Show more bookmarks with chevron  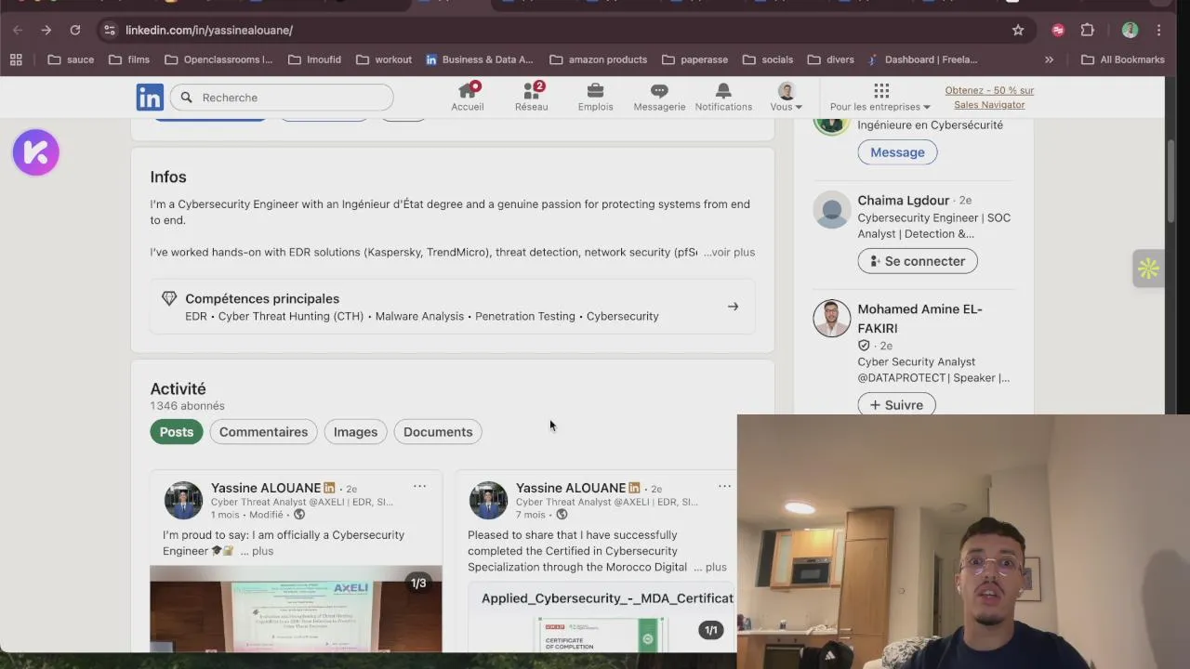point(1049,59)
